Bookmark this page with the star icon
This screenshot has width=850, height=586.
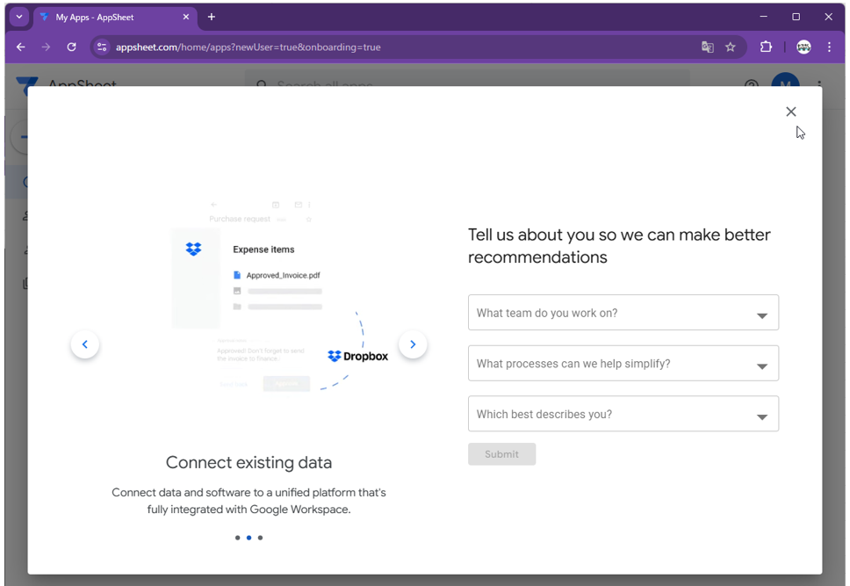(731, 47)
